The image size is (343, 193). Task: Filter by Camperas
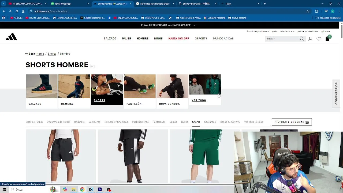pyautogui.click(x=94, y=122)
